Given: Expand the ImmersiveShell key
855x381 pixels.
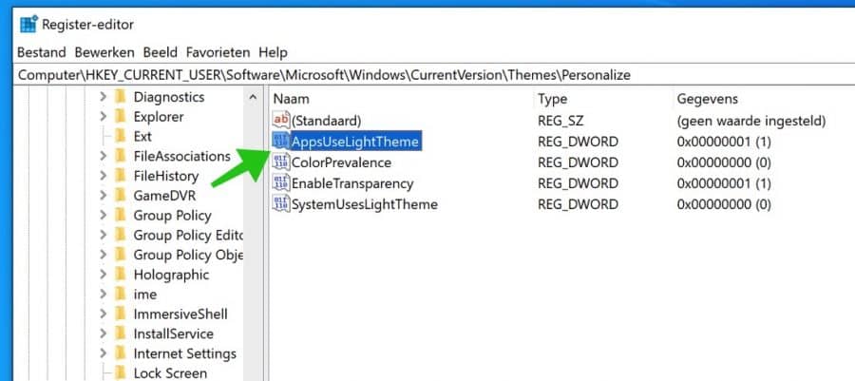Looking at the screenshot, I should pyautogui.click(x=103, y=314).
